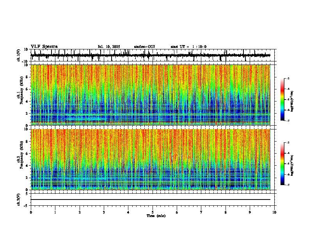Image resolution: width=309 pixels, height=238 pixels.
Task: Click the 'VLF Spectra' title
Action: (x=44, y=47)
